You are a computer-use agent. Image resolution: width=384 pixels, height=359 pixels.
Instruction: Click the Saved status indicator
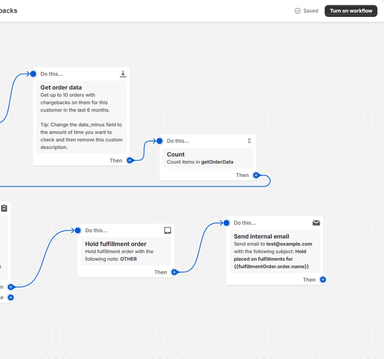point(306,11)
